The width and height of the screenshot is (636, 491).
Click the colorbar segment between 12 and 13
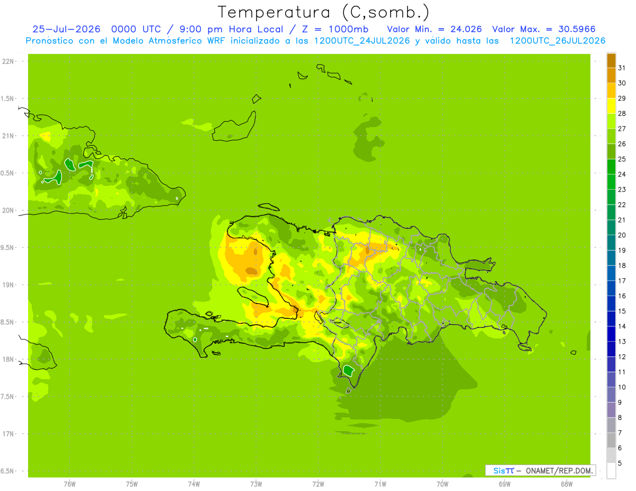[611, 349]
